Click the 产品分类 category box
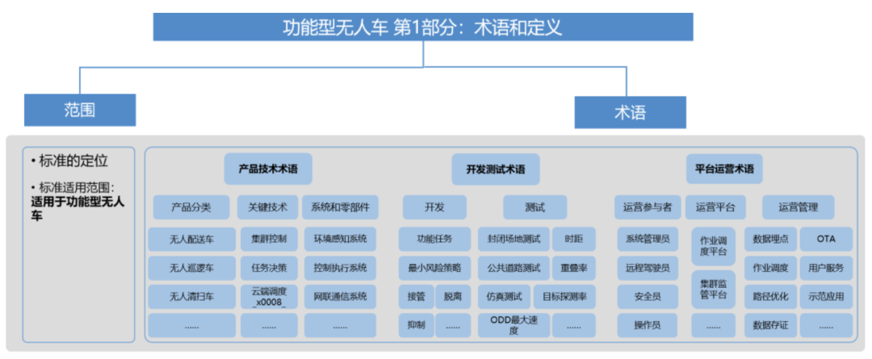The image size is (872, 359). pos(191,207)
